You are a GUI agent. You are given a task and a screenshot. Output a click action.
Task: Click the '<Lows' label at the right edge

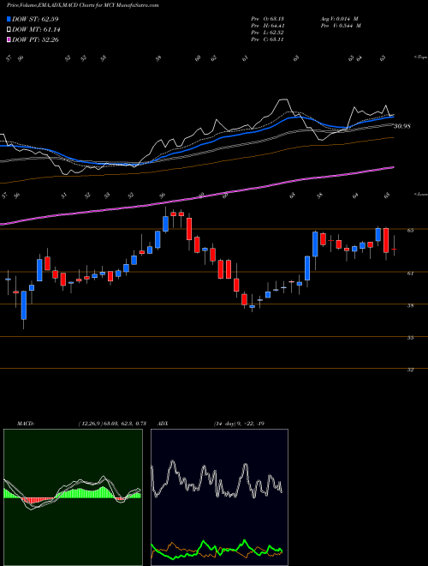[x=420, y=194]
